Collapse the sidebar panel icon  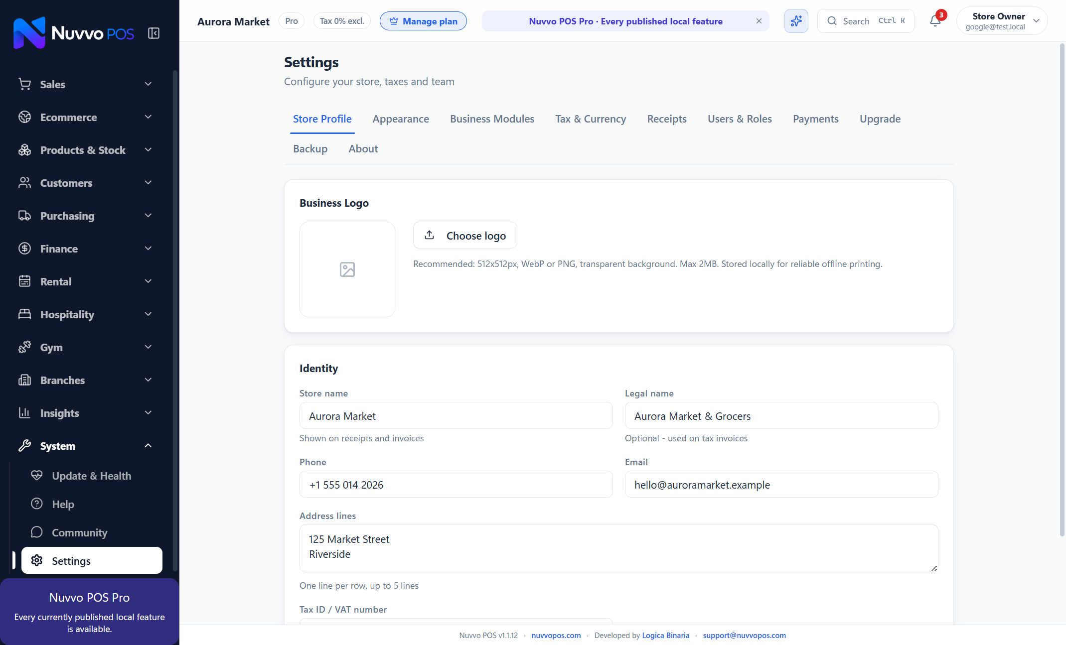point(153,33)
